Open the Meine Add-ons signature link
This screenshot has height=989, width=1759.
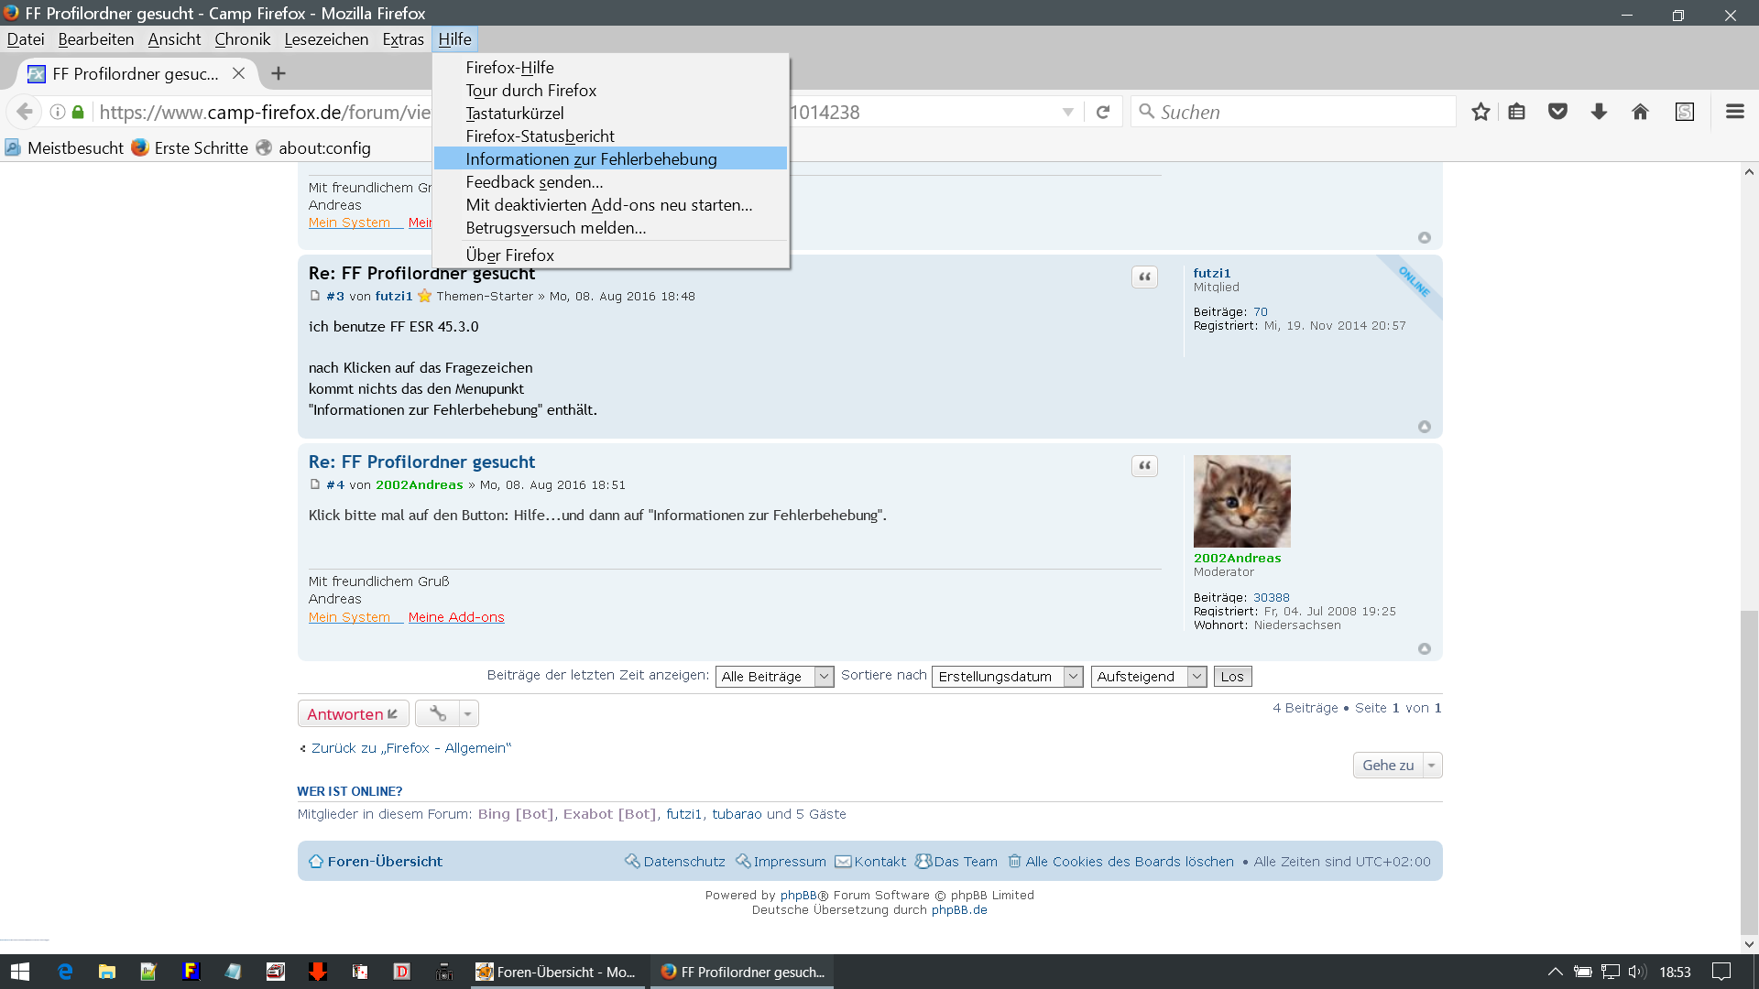(x=456, y=617)
